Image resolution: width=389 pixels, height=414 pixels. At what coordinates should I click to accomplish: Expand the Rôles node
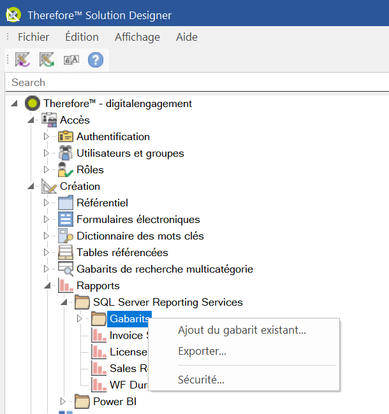[47, 169]
